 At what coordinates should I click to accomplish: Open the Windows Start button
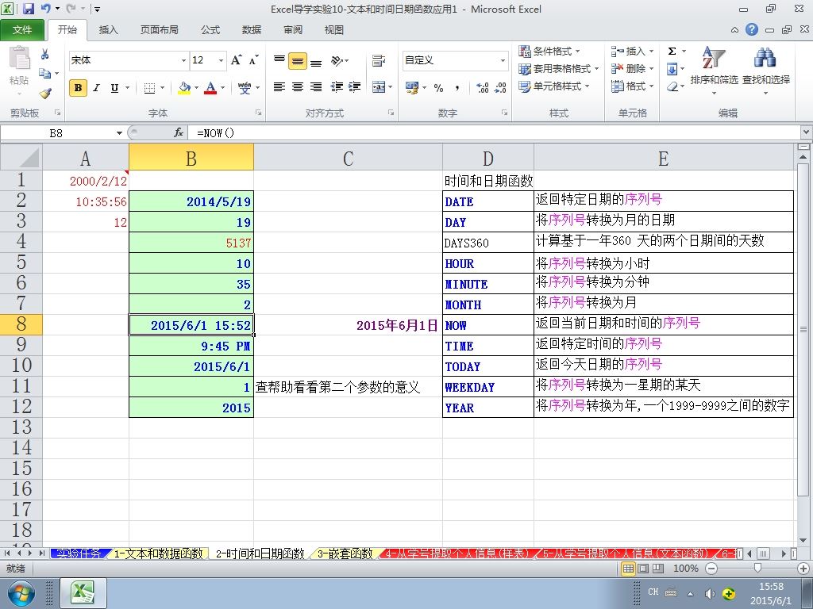(x=21, y=593)
